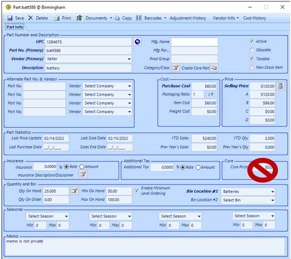291x259 pixels.
Task: Open the Selling Price calculator icon
Action: [281, 86]
